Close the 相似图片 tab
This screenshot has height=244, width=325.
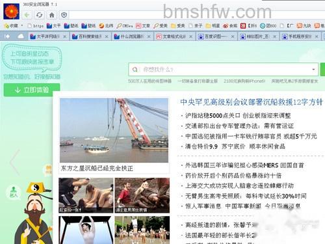(x=275, y=36)
